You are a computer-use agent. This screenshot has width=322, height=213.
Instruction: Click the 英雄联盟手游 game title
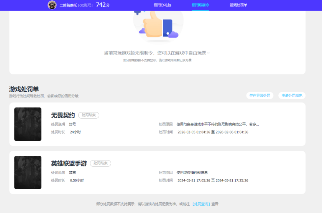tap(69, 163)
